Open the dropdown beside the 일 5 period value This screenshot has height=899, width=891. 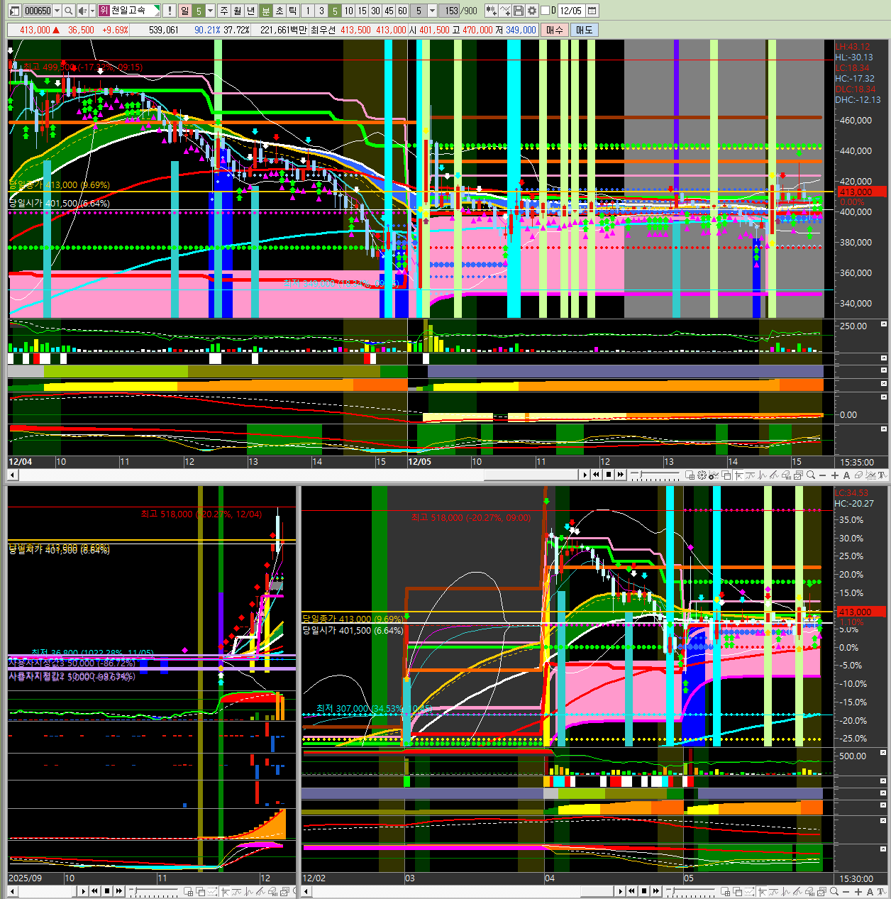tap(210, 11)
